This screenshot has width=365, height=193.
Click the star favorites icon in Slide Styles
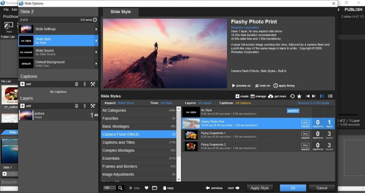[x=299, y=96]
